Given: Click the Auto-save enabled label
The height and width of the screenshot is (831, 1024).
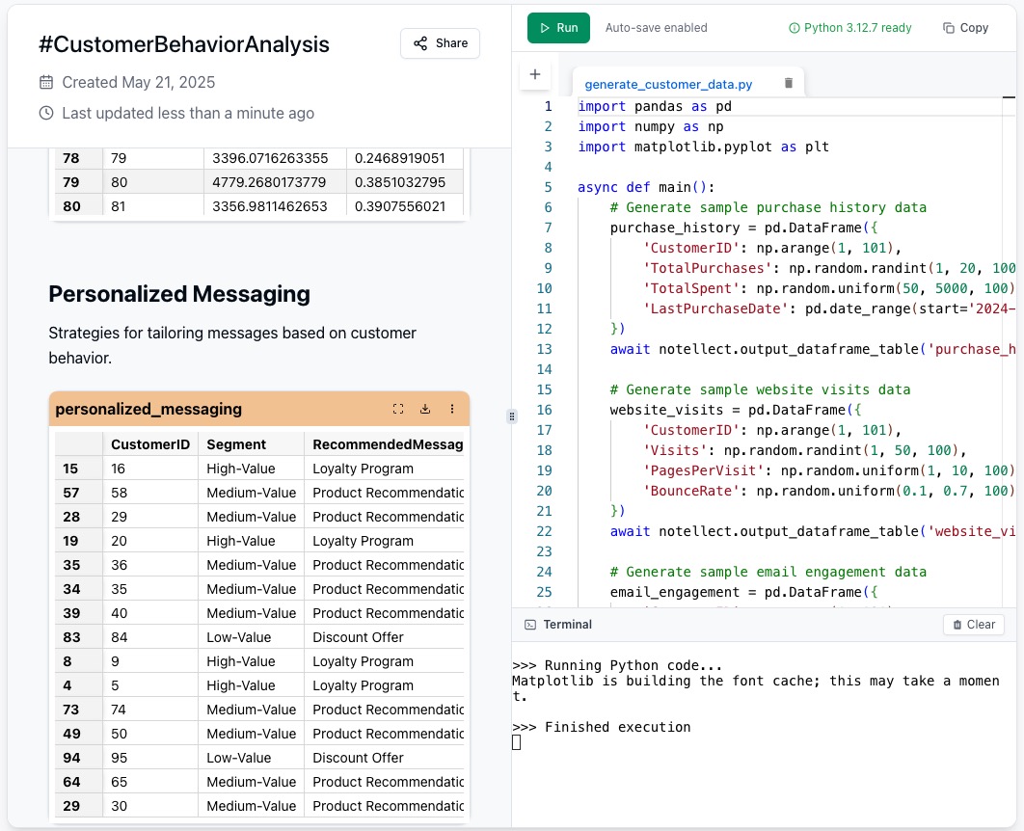Looking at the screenshot, I should coord(657,28).
